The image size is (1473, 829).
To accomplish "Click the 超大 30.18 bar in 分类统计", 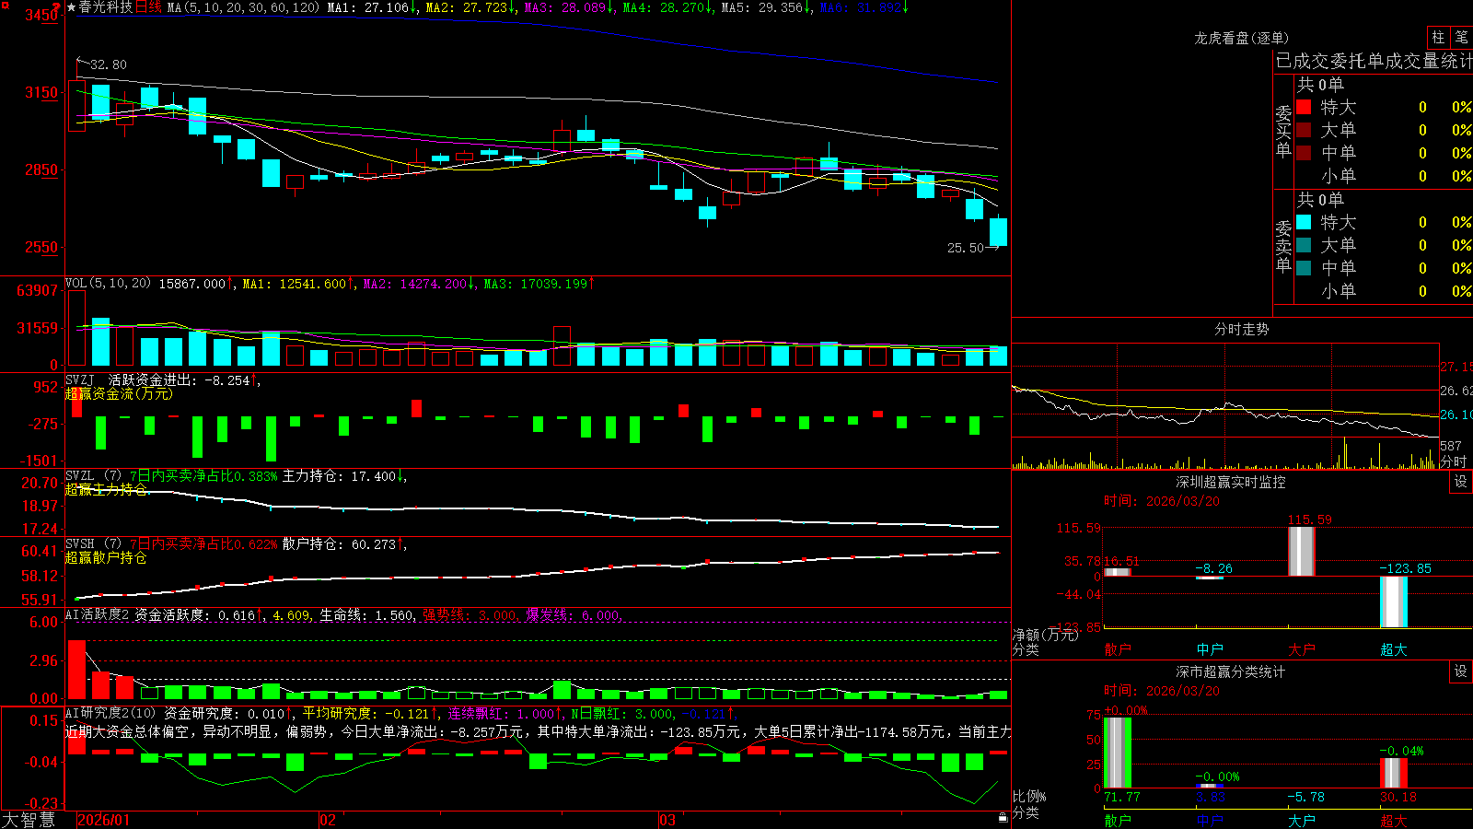I will click(x=1394, y=773).
